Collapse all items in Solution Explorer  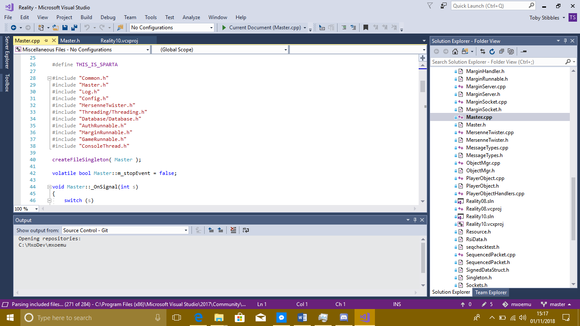point(501,51)
